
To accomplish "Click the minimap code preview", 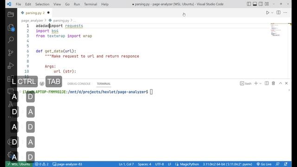I will [276, 30].
